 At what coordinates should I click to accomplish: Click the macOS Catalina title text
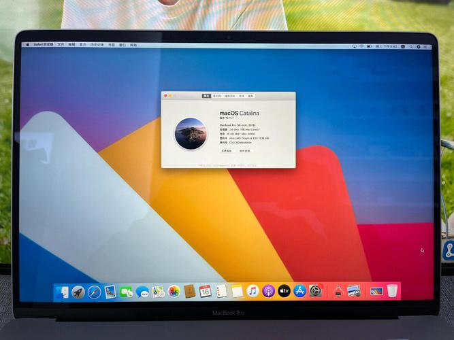tap(239, 113)
